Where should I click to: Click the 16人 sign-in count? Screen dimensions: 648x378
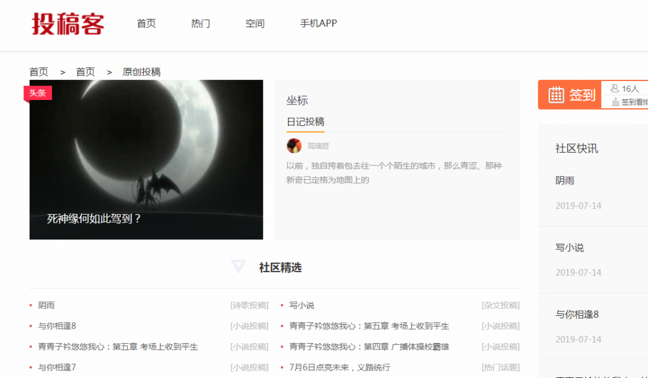click(630, 89)
